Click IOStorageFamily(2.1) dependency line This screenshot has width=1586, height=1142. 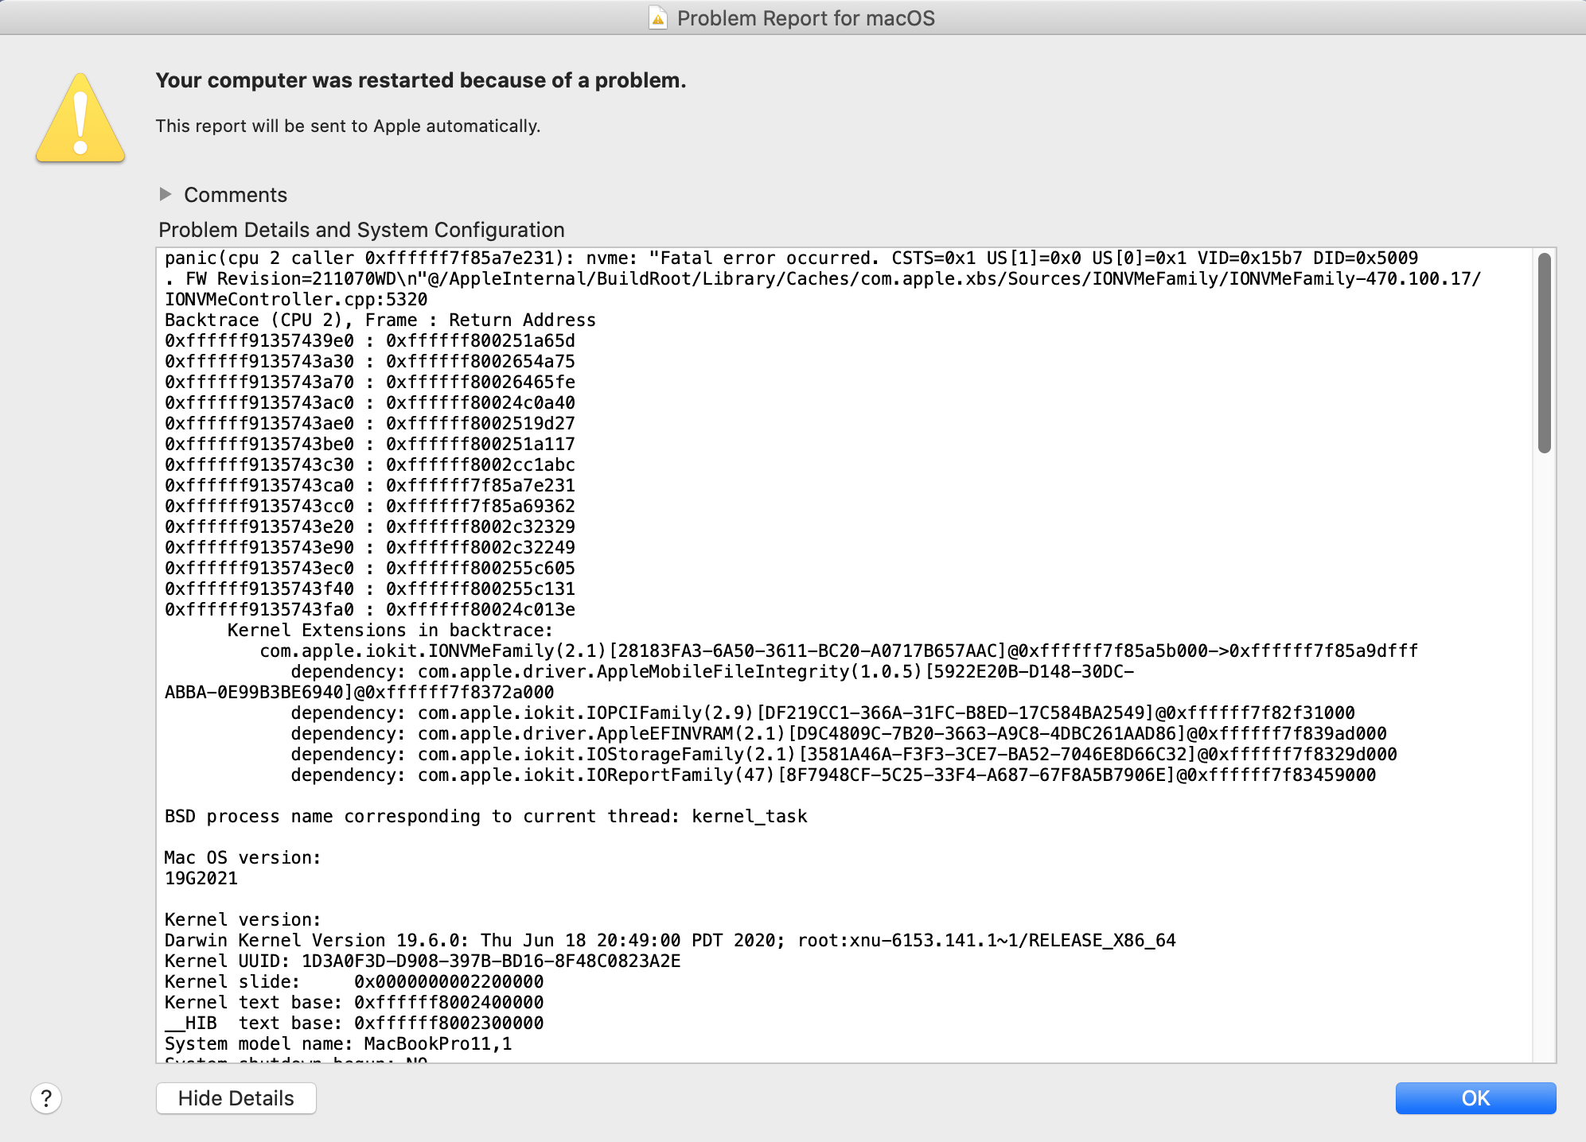click(844, 754)
